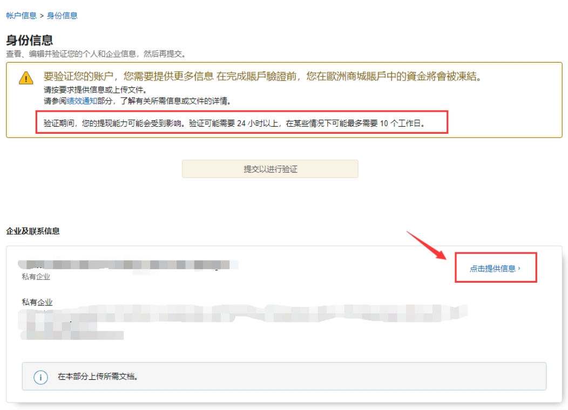Click the 请按要求提供信息或上传文件 line
The image size is (568, 410).
click(95, 90)
